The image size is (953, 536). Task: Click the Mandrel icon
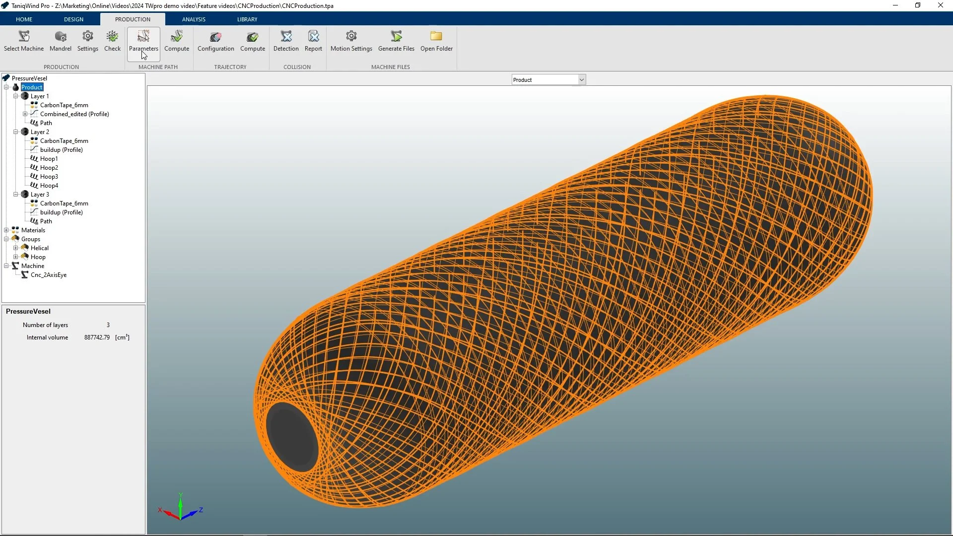click(x=60, y=41)
